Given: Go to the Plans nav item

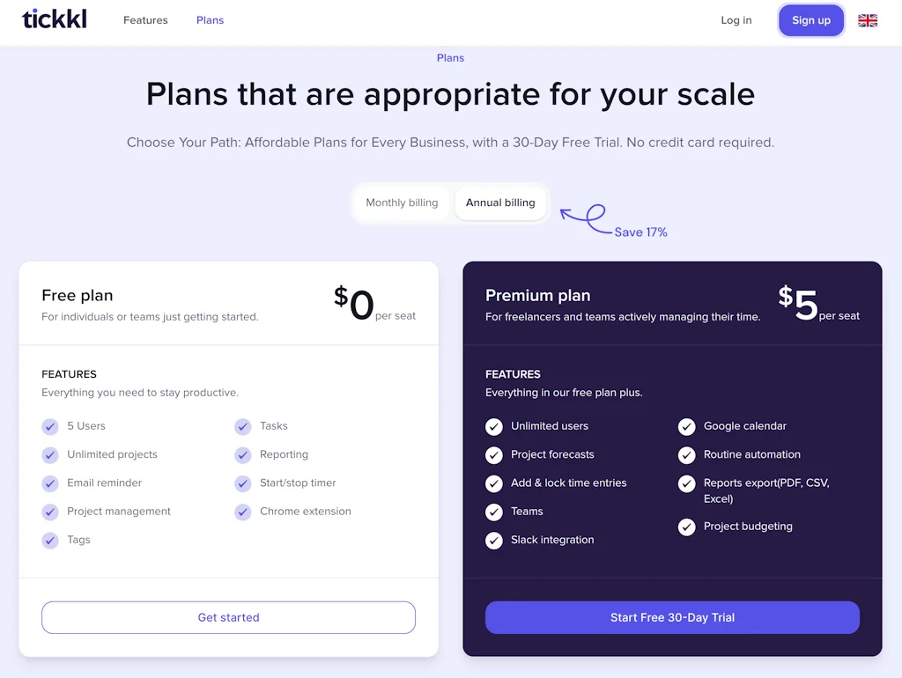Looking at the screenshot, I should 210,20.
